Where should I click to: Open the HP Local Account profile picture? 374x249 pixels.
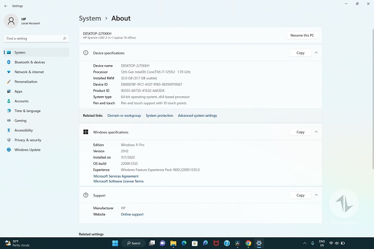(11, 21)
